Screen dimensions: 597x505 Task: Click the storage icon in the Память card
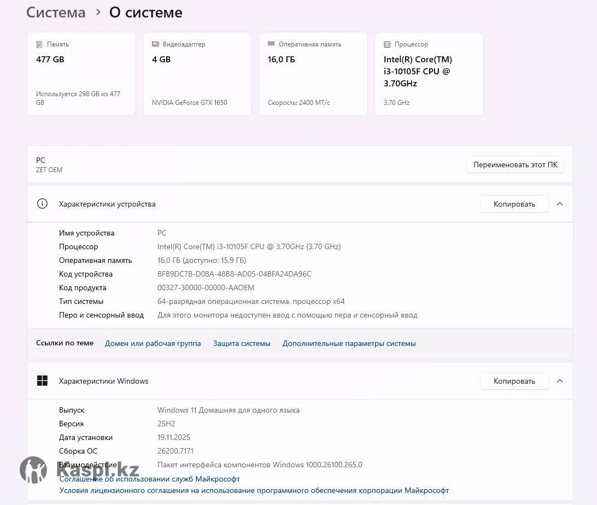pyautogui.click(x=39, y=44)
